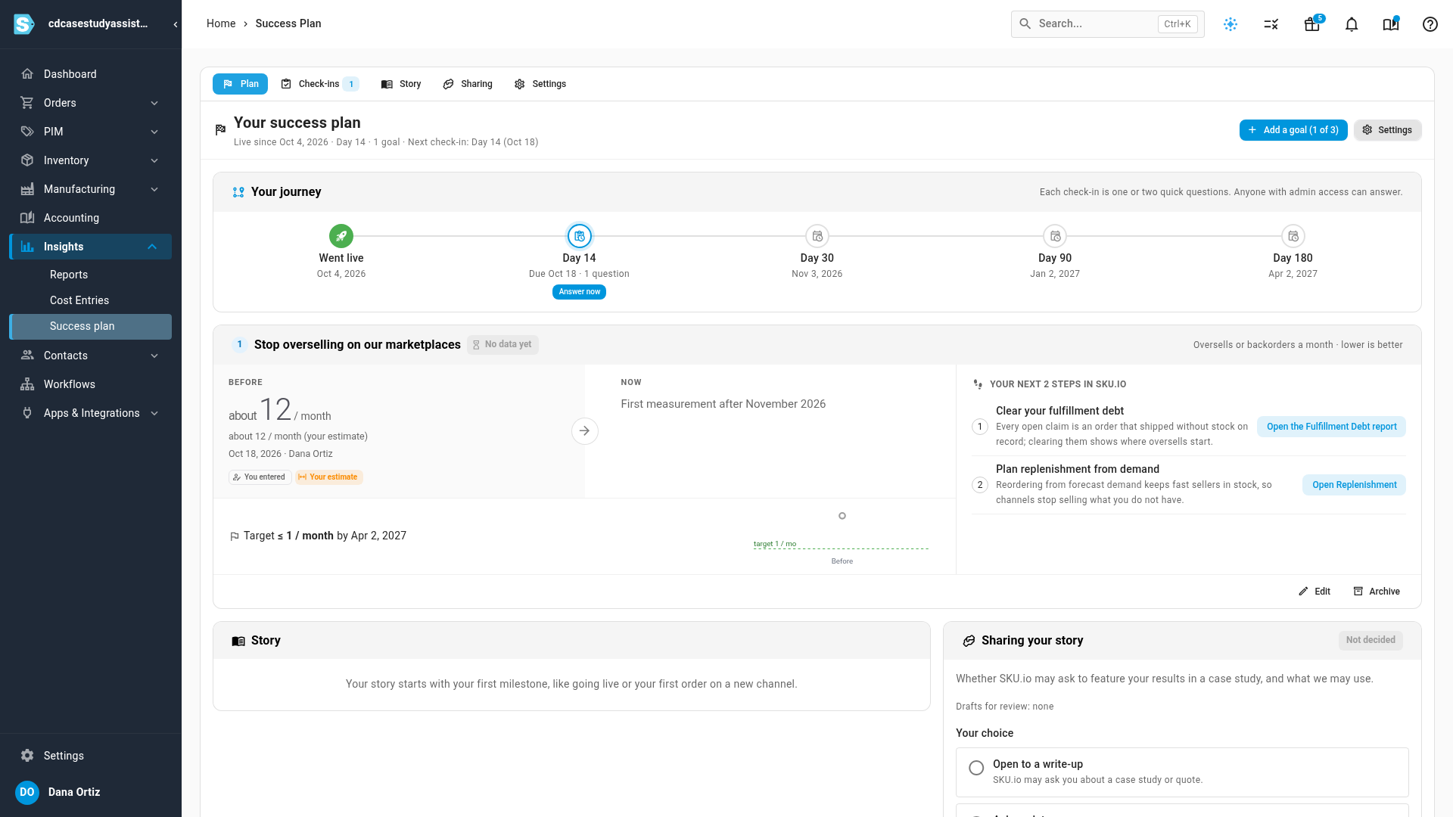Expand the Contacts menu
1453x817 pixels.
coord(91,356)
